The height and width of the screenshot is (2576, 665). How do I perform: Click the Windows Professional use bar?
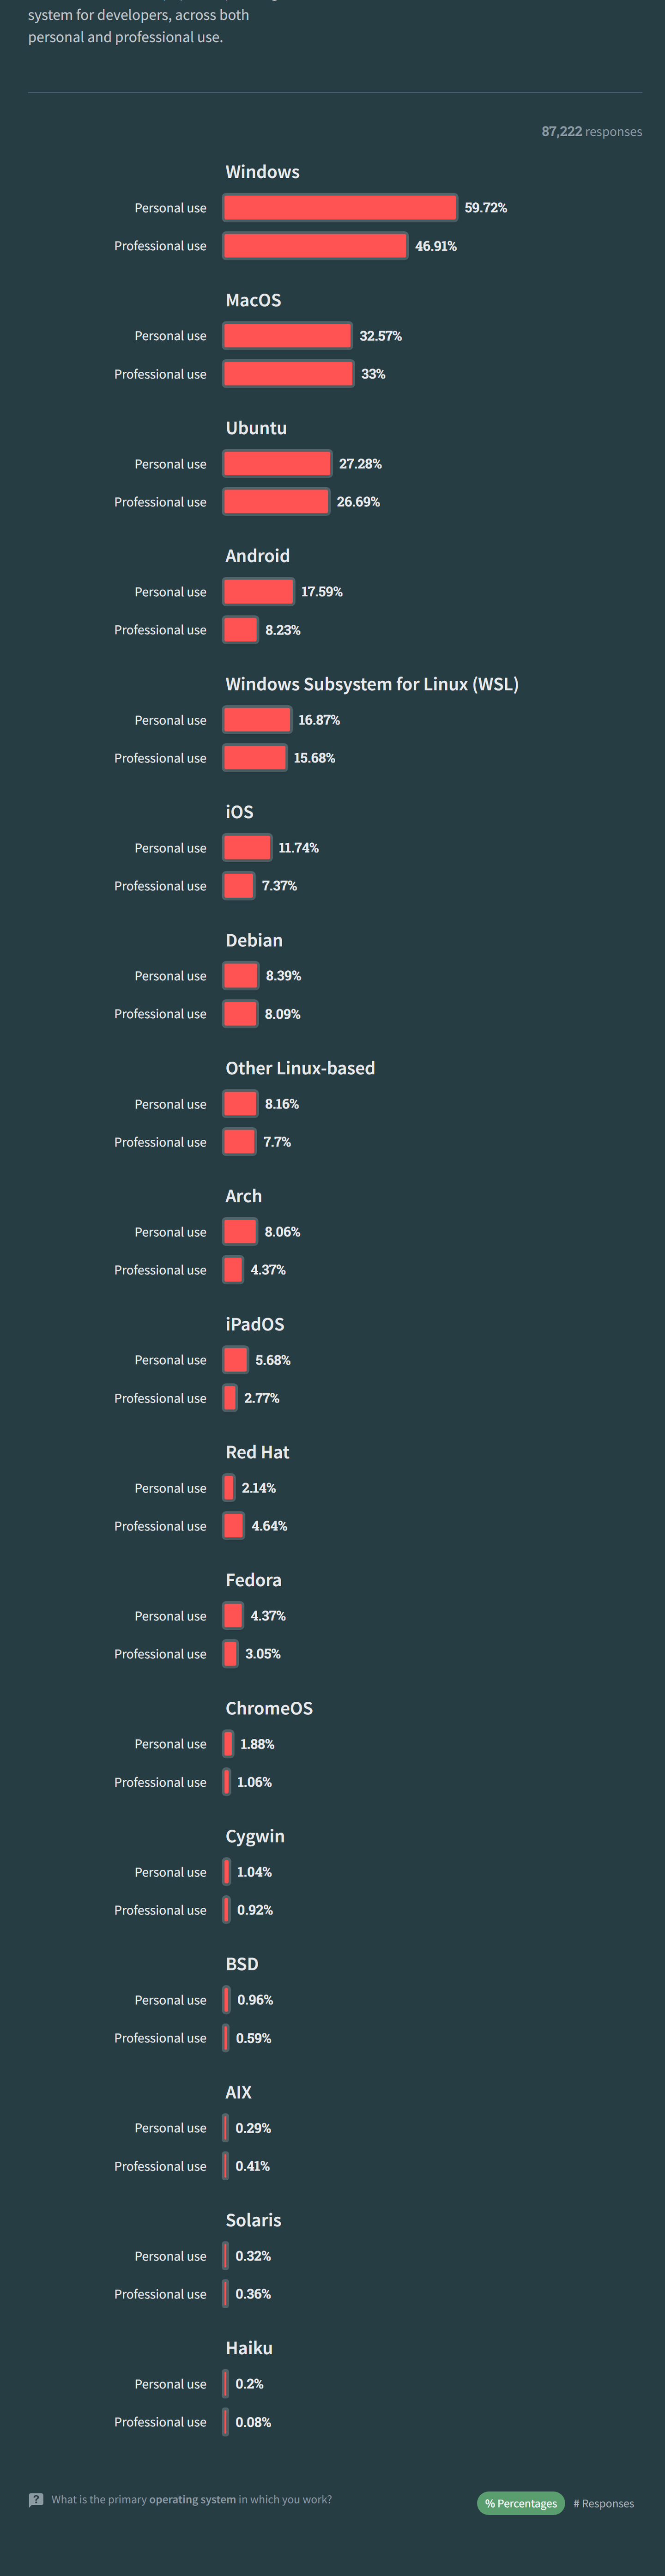coord(315,246)
